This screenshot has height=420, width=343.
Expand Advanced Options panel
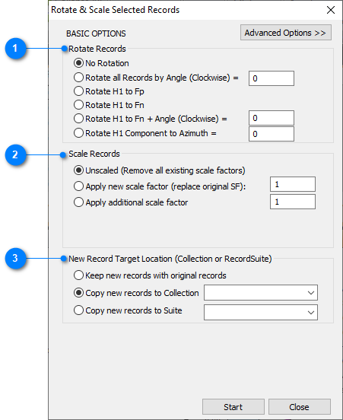[286, 33]
